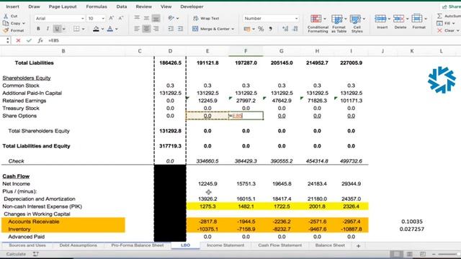This screenshot has height=259, width=461.
Task: Add a new sheet with the plus button
Action: [x=359, y=246]
